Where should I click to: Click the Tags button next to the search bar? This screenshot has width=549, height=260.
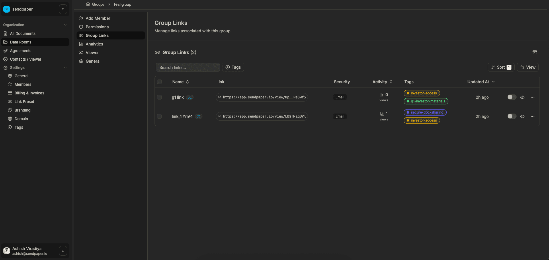pyautogui.click(x=233, y=67)
